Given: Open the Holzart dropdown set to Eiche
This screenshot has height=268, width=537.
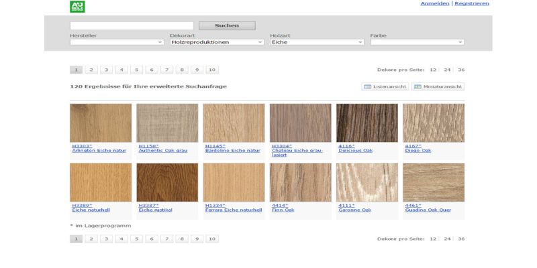Looking at the screenshot, I should (317, 42).
